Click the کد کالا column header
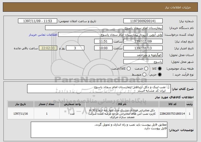The width and height of the screenshot is (201, 142). pyautogui.click(x=172, y=104)
